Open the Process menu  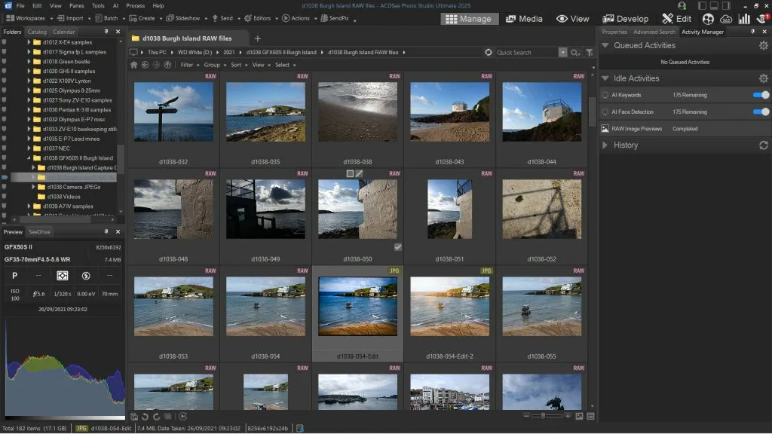click(x=135, y=5)
